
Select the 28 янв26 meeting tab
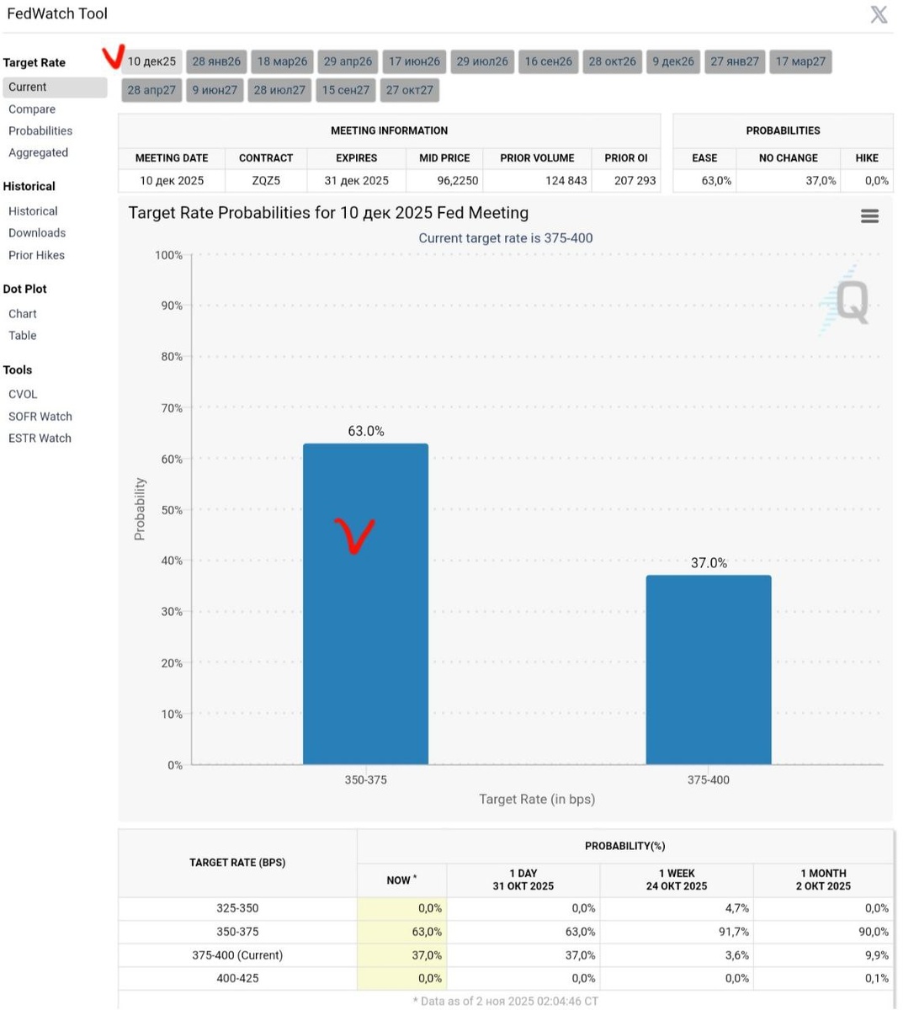point(216,61)
